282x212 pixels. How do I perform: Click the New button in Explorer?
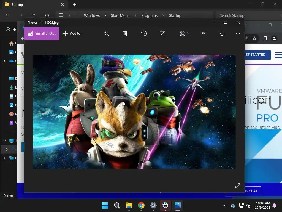pyautogui.click(x=11, y=29)
